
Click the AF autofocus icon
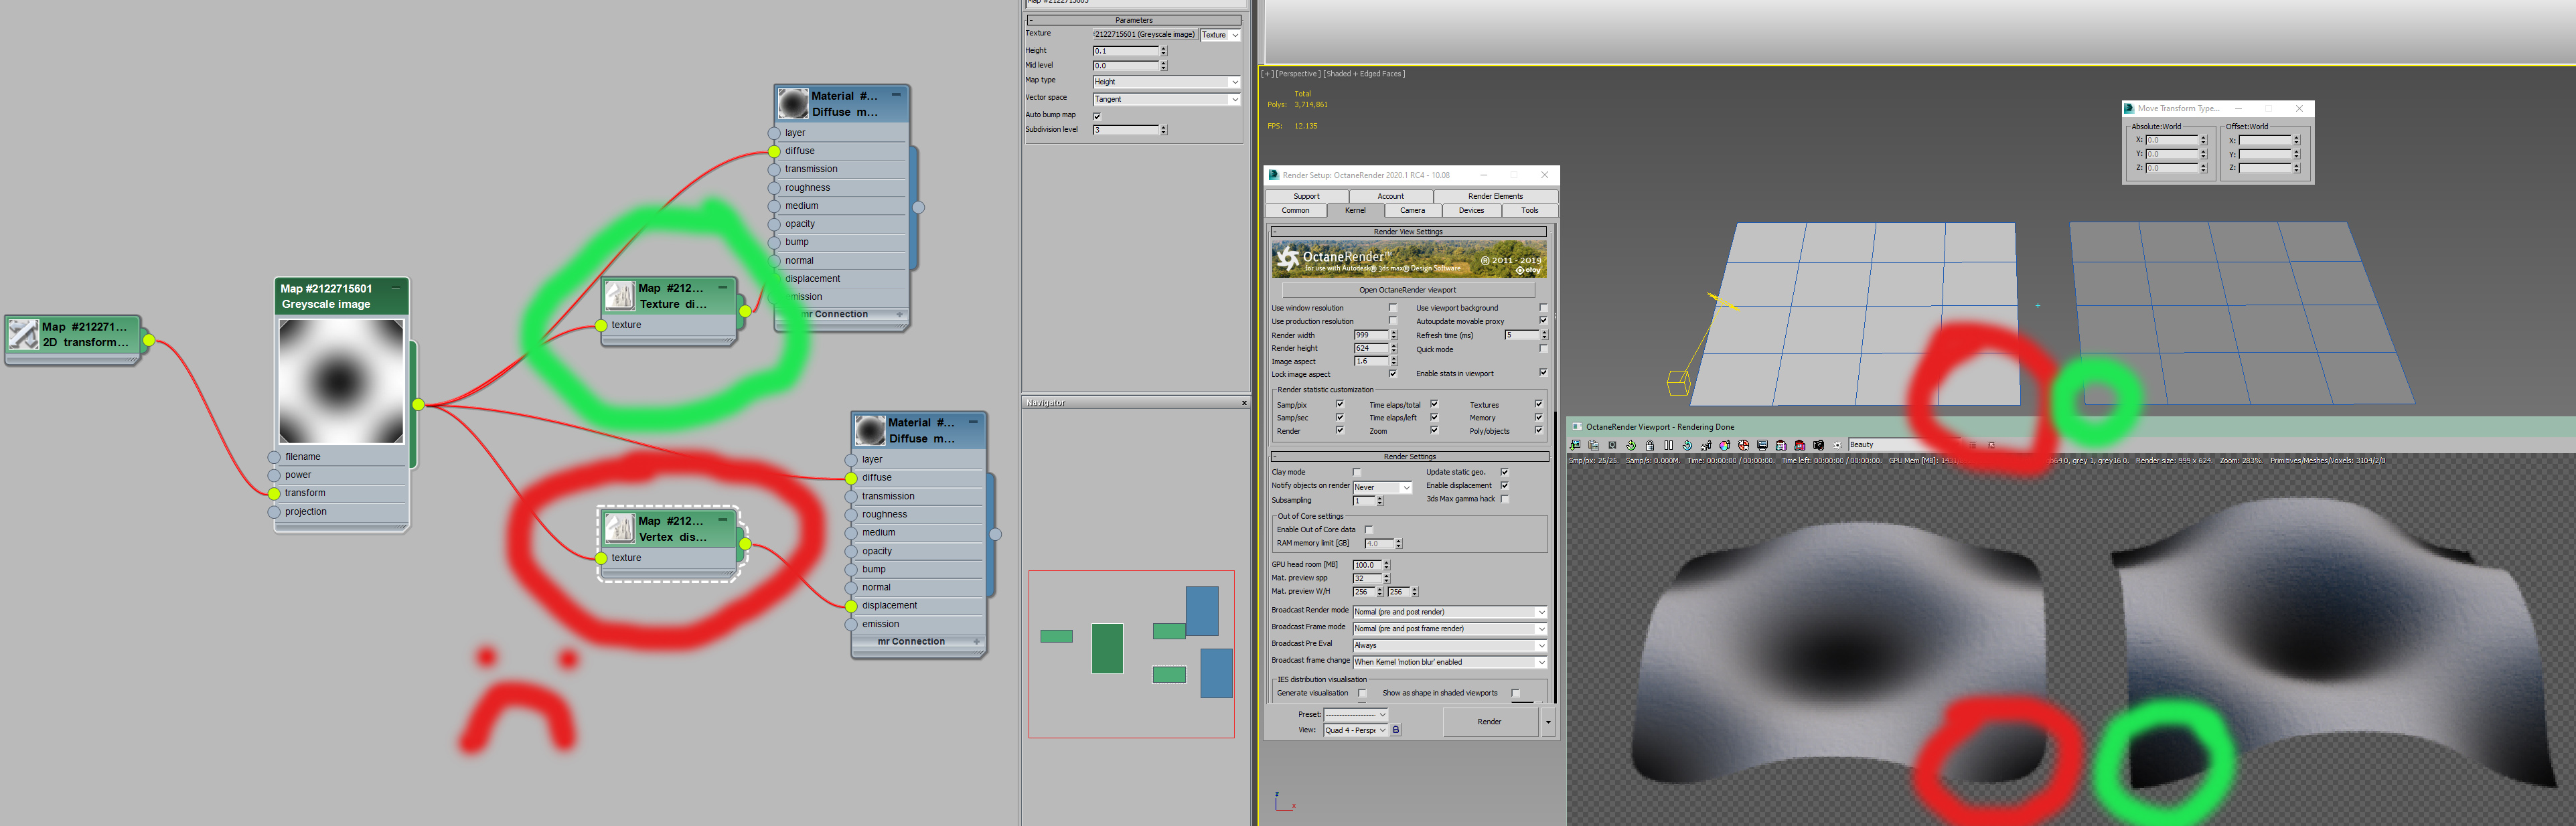[1706, 445]
